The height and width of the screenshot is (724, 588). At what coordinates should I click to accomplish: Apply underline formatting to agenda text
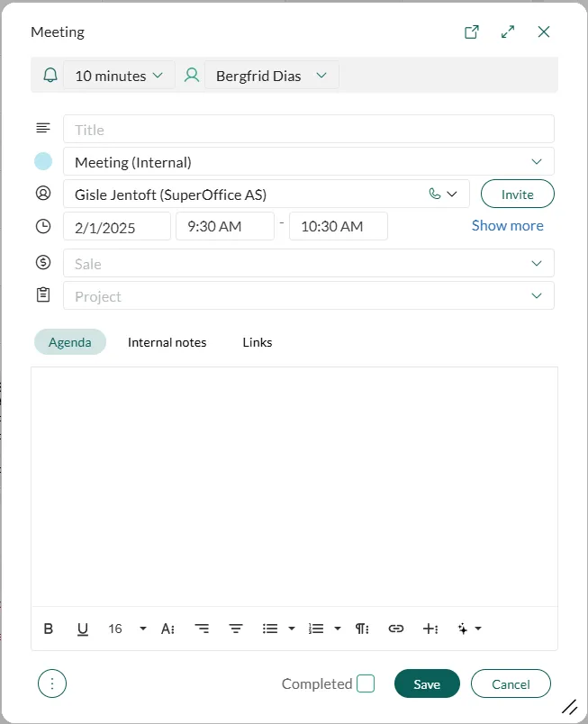click(x=83, y=629)
